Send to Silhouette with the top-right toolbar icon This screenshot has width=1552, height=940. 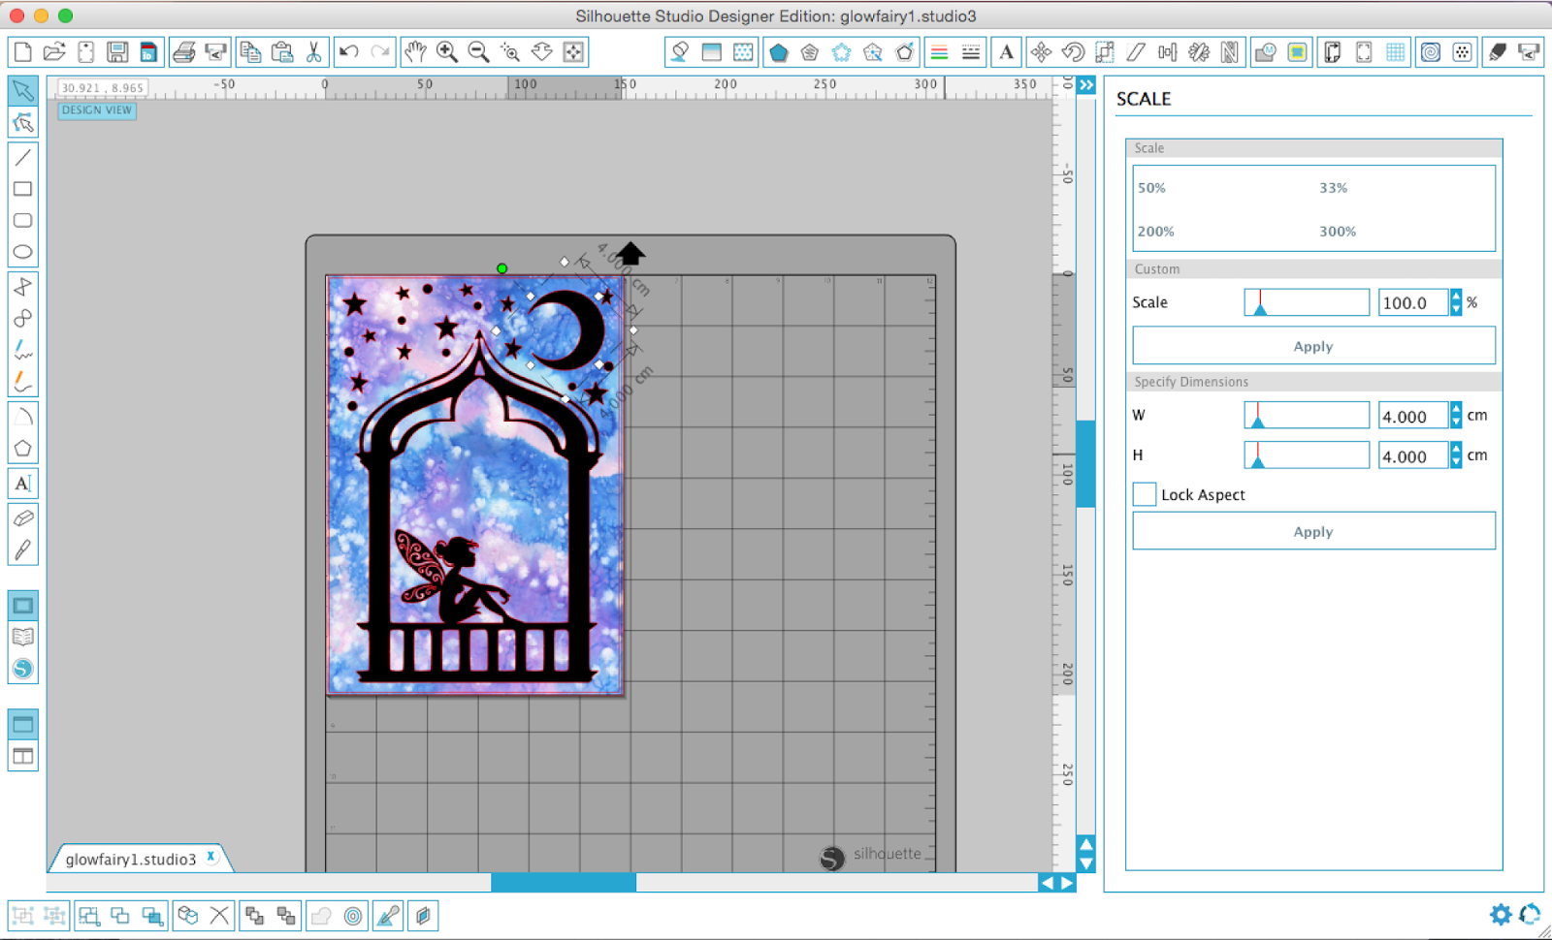coord(1530,52)
